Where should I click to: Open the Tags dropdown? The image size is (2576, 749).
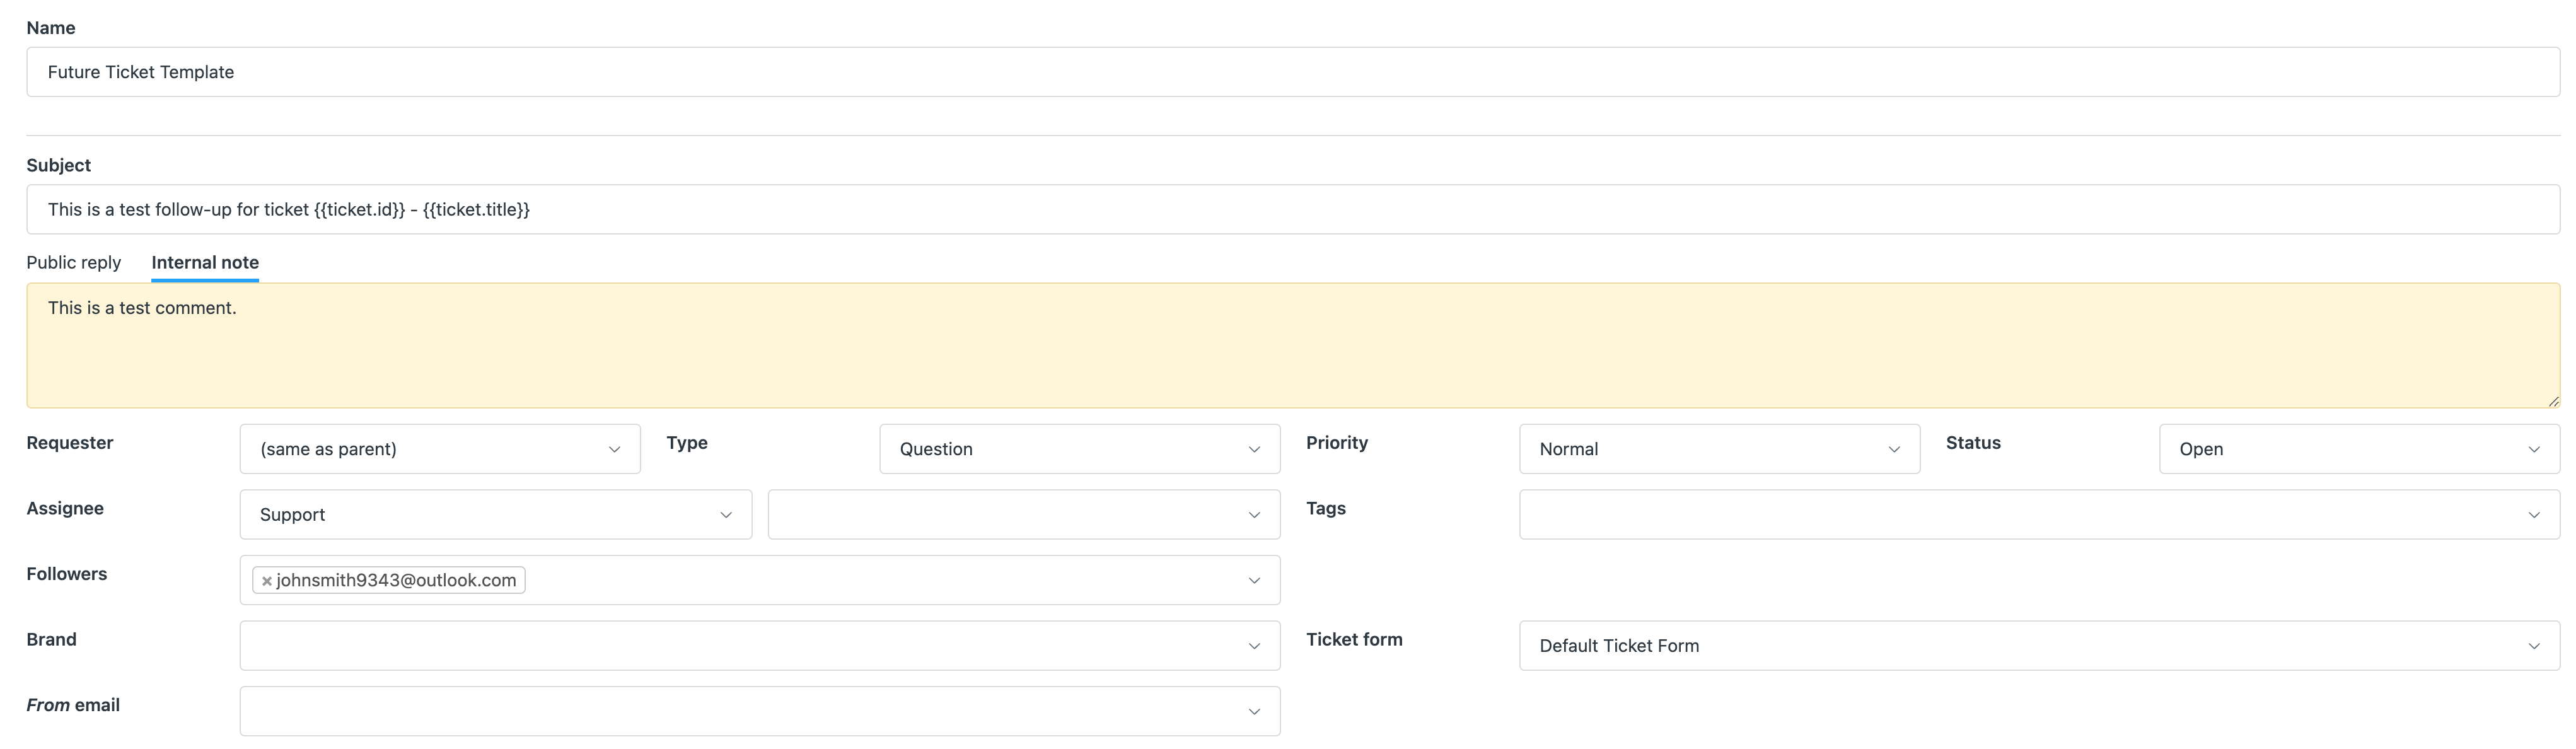[2039, 514]
